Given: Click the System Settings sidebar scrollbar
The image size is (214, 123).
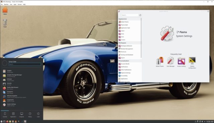Looking at the screenshot, I should (141, 38).
